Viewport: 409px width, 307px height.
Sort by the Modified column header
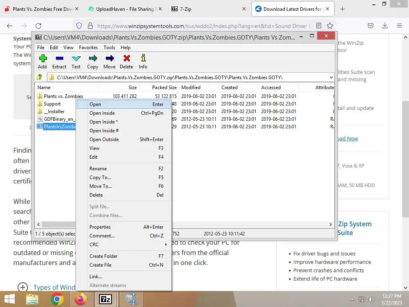[199, 88]
